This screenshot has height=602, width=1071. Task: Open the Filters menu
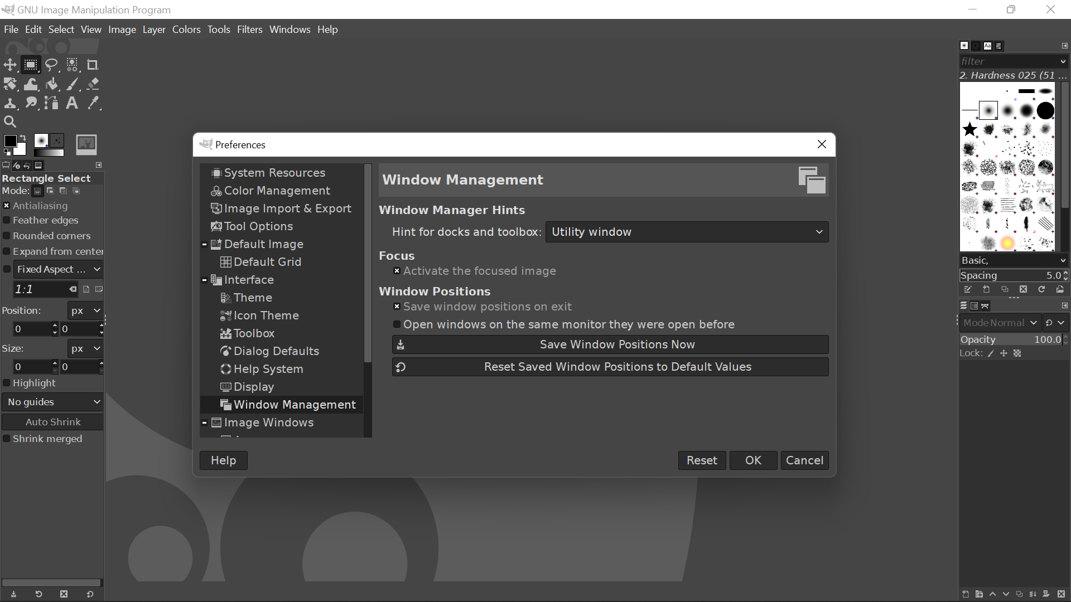[249, 30]
